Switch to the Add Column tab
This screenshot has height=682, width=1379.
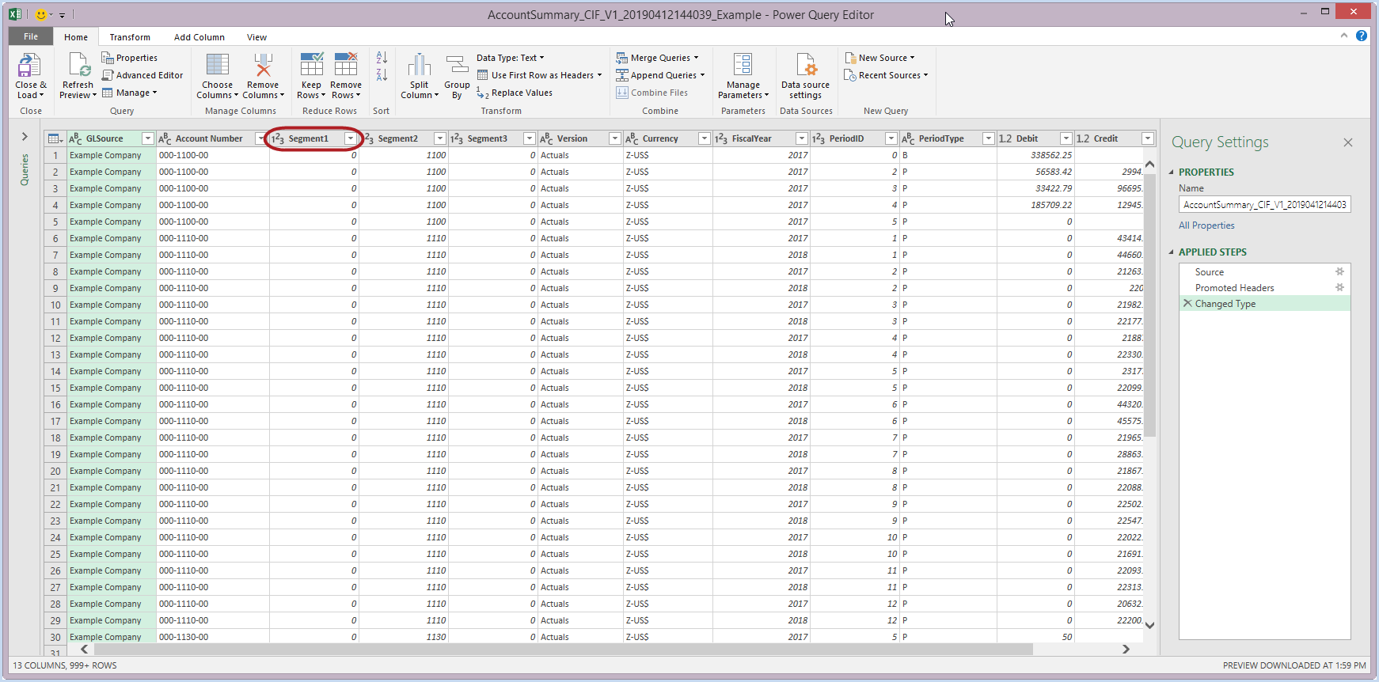pos(199,37)
